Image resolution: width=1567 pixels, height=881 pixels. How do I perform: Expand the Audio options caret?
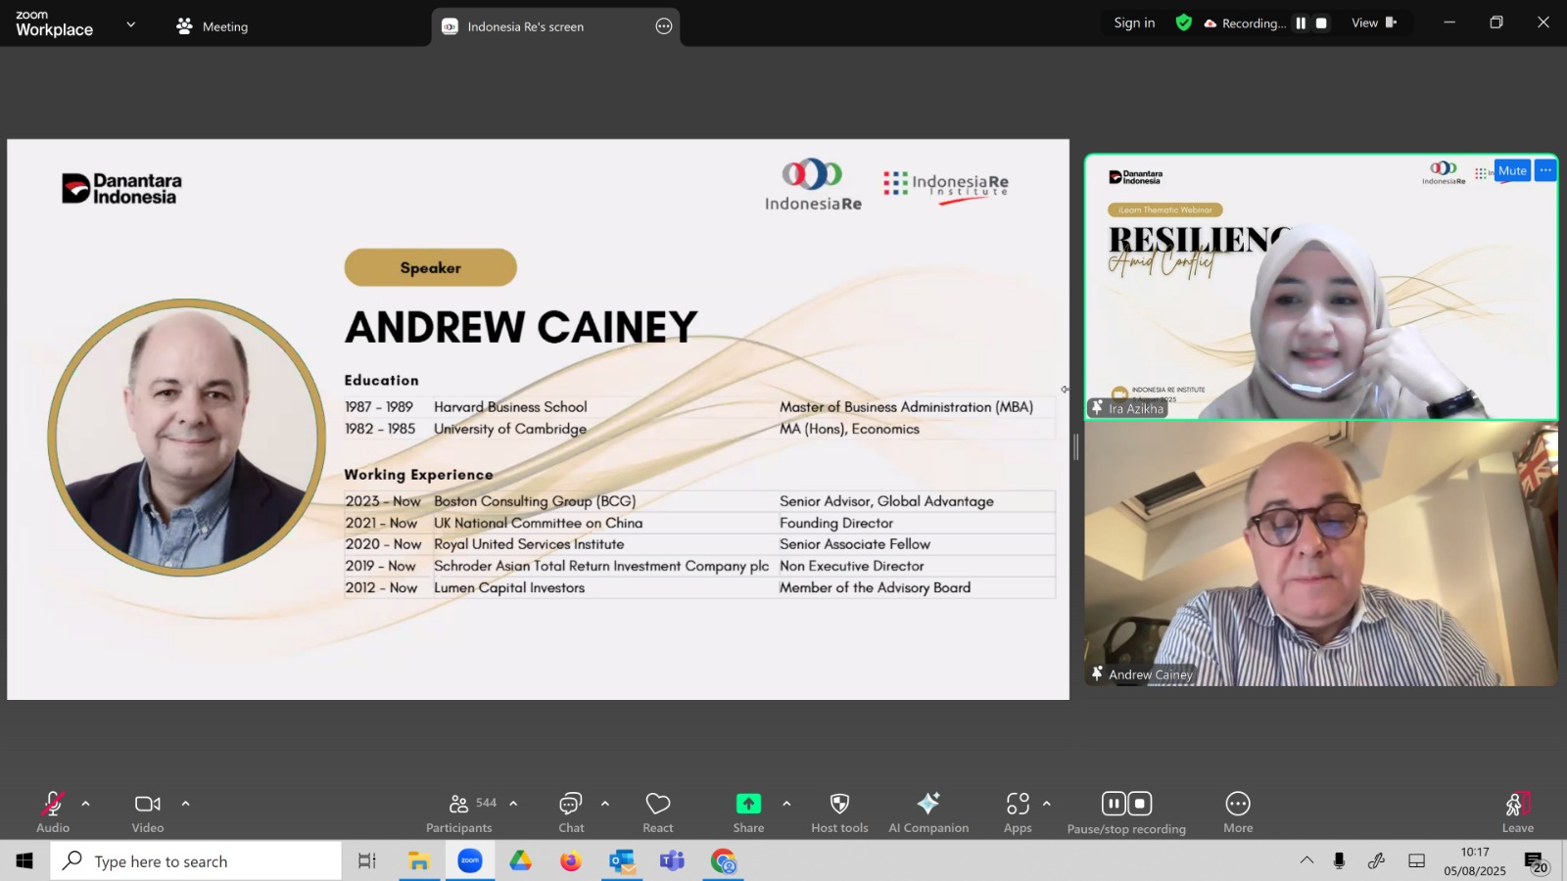85,804
